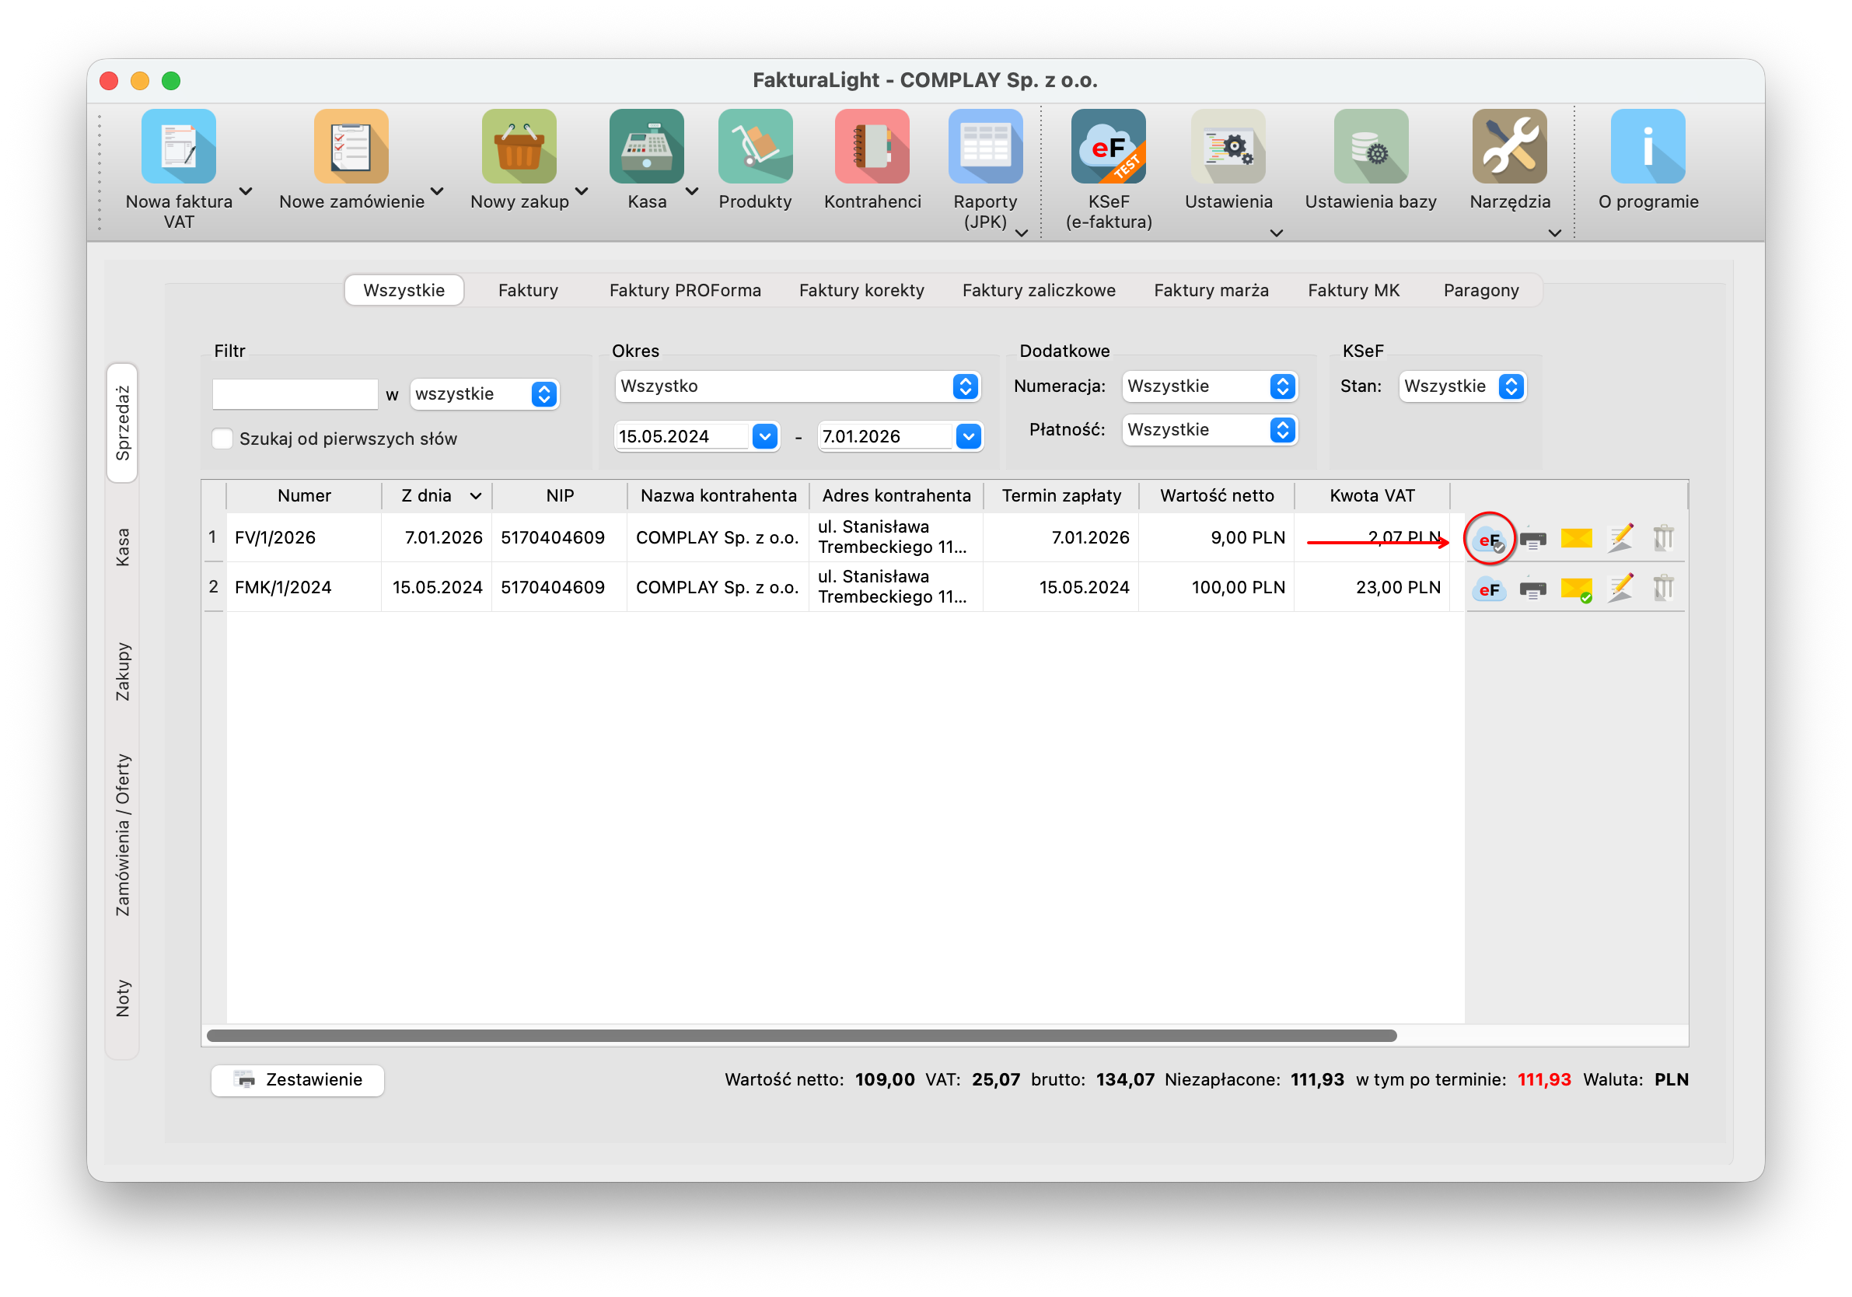The height and width of the screenshot is (1297, 1852).
Task: Print invoice FMK/1/2024 with the printer icon
Action: point(1532,589)
